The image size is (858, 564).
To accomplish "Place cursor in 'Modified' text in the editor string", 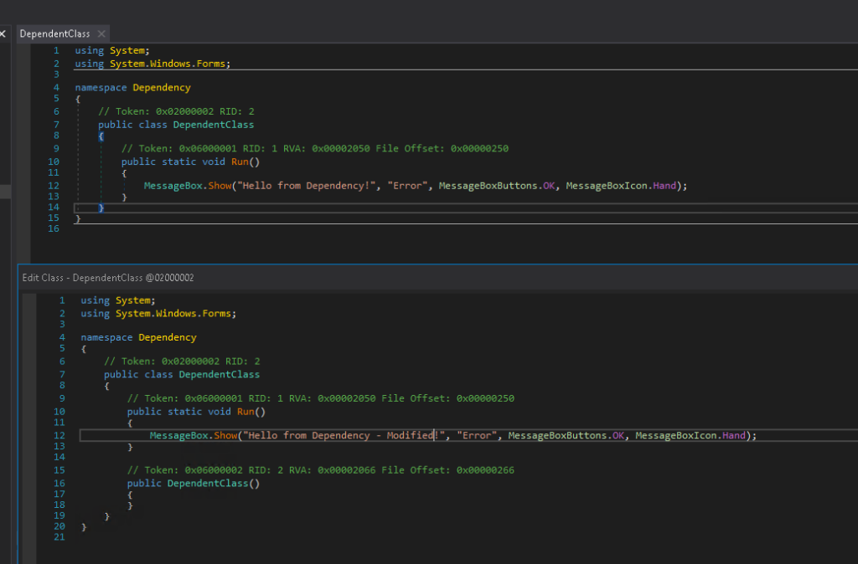I will pyautogui.click(x=410, y=436).
